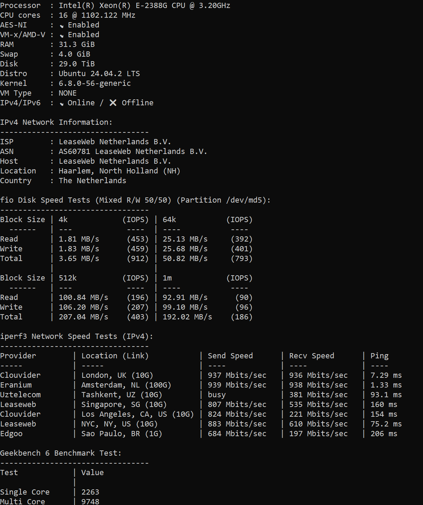423x505 pixels.
Task: Click the 512k read speed "100.84 MB/s"
Action: point(83,298)
